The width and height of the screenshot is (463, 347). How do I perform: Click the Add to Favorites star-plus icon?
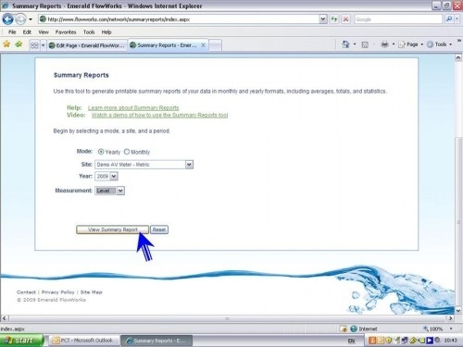point(19,44)
